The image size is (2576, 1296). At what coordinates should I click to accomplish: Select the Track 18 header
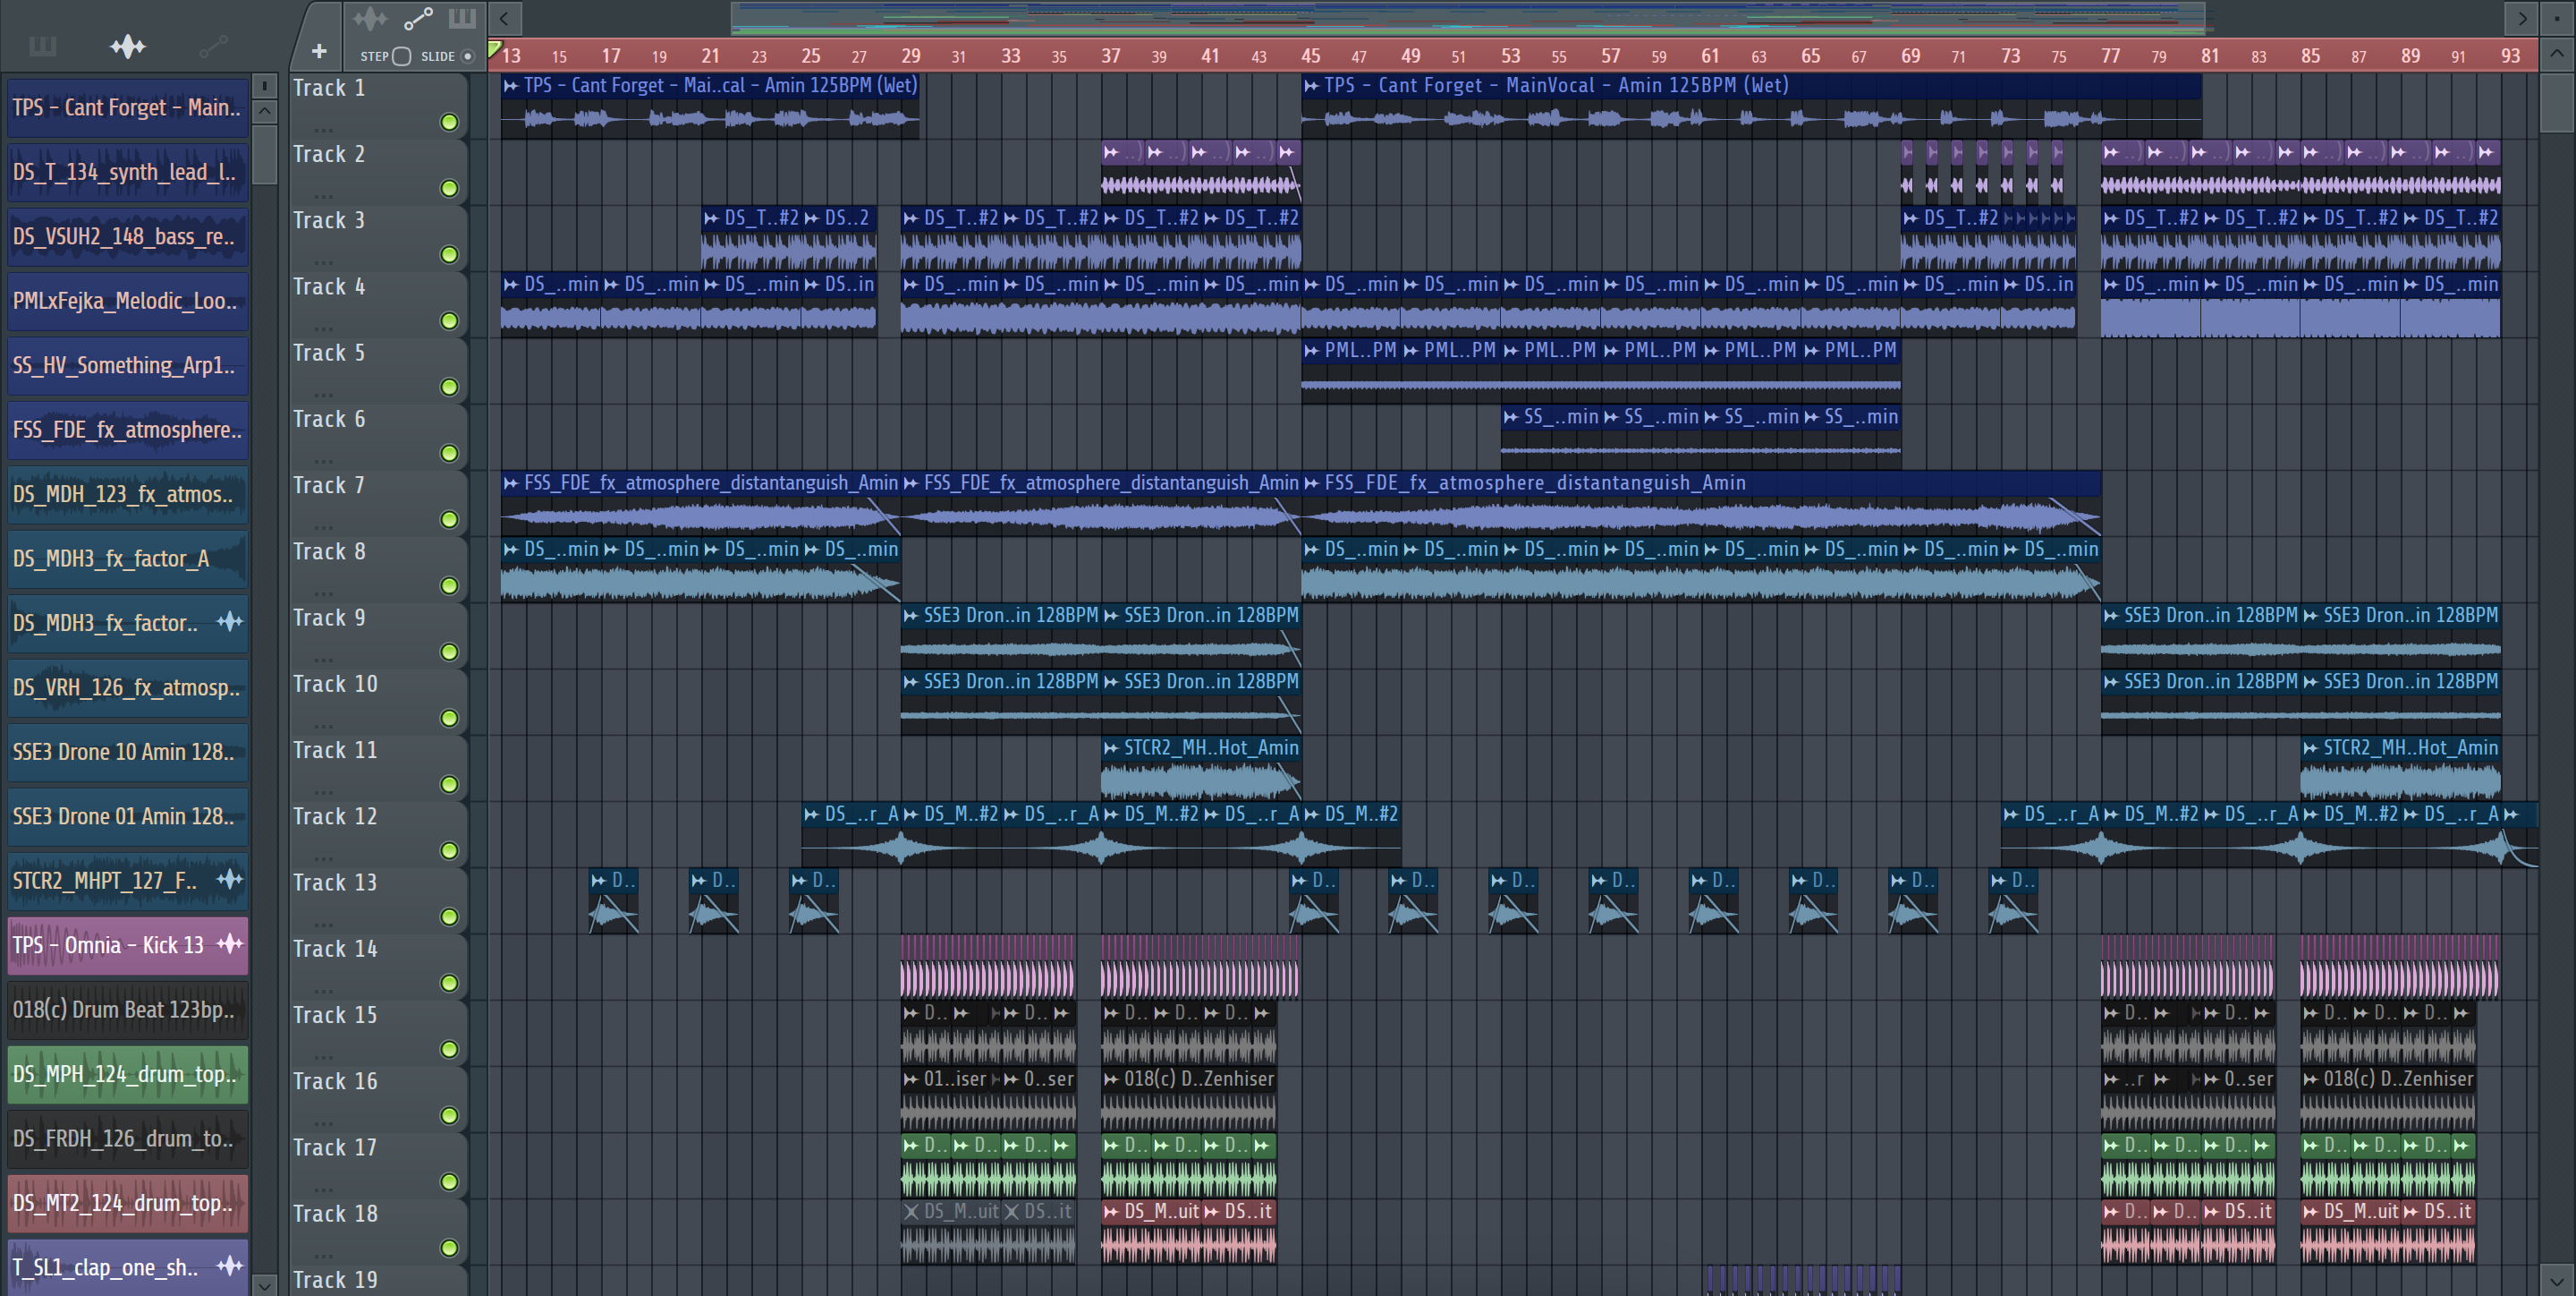[x=378, y=1230]
